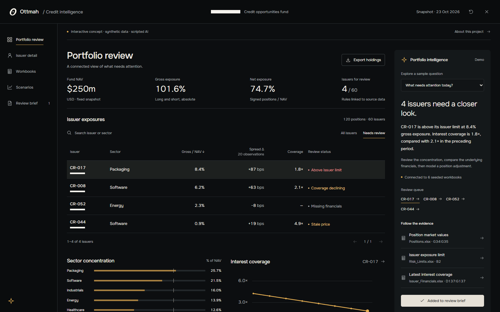
Task: Open CR-008 in review queue
Action: coord(432,199)
